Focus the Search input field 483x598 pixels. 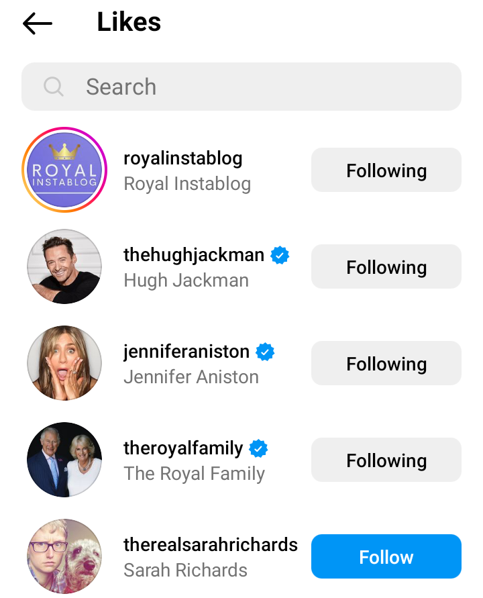[x=255, y=87]
